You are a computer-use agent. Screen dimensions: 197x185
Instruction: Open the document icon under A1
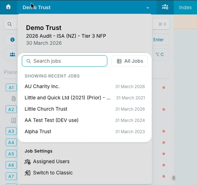coord(14,99)
